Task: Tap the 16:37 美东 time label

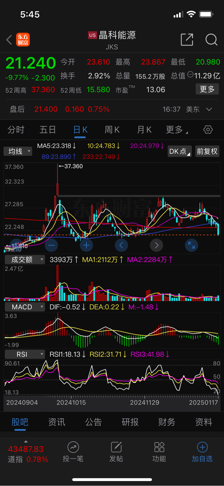Action: 181,109
